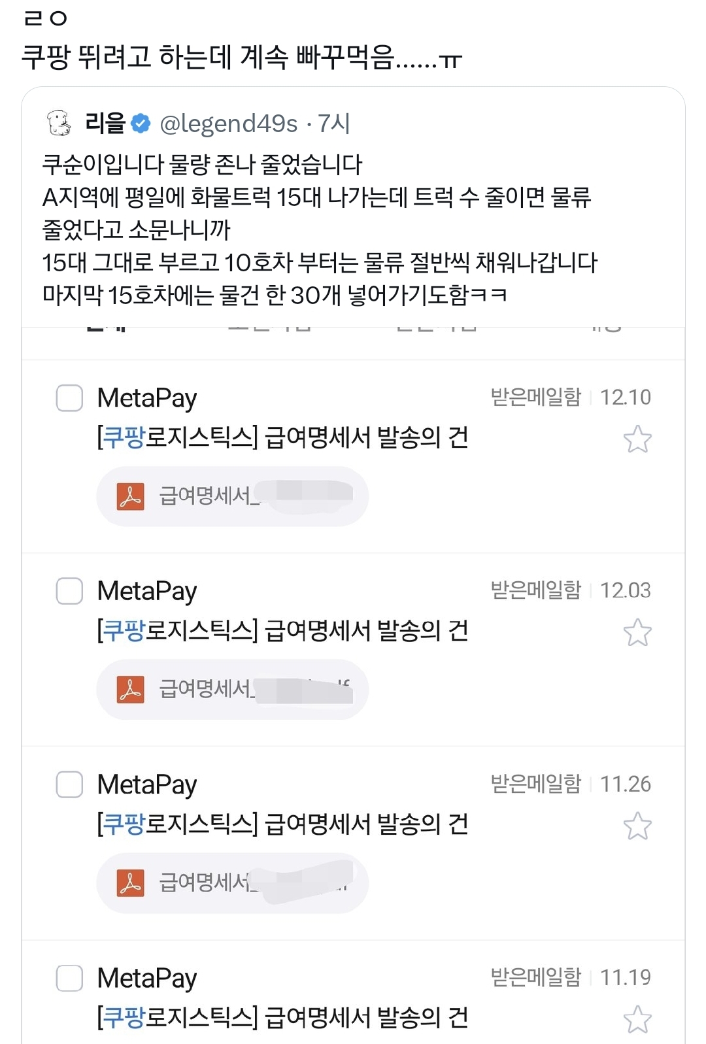Open the 12.10 급여명세서 attachment chip
This screenshot has height=1044, width=706.
232,496
